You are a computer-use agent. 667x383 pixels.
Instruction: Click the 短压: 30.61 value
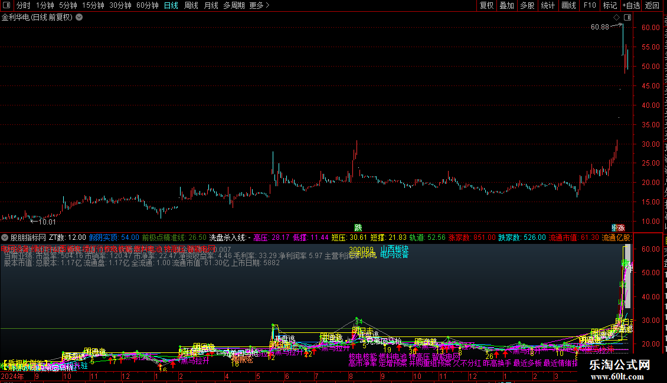[x=349, y=237]
